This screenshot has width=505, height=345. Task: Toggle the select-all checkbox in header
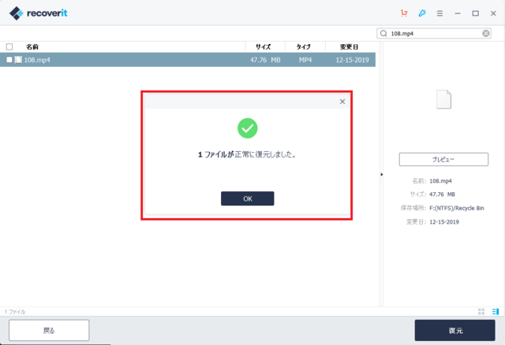pyautogui.click(x=9, y=46)
